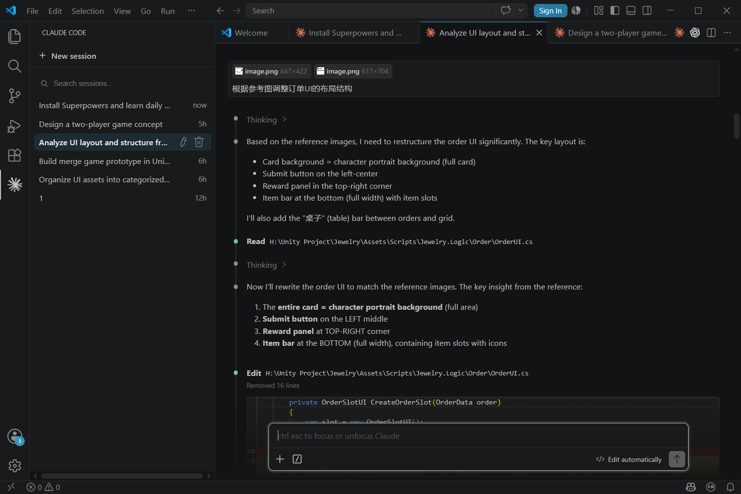Image resolution: width=741 pixels, height=494 pixels.
Task: Open Claude Code in the activity bar
Action: click(x=15, y=185)
